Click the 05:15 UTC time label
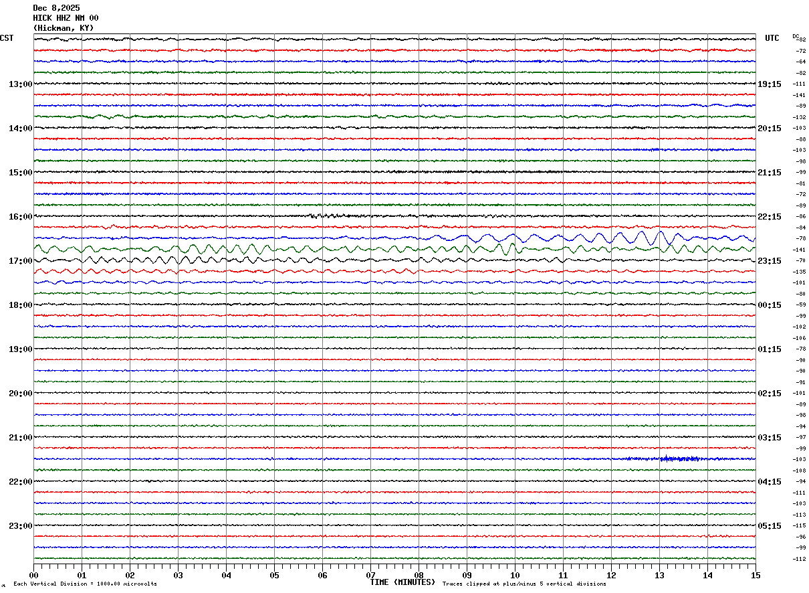 [770, 526]
